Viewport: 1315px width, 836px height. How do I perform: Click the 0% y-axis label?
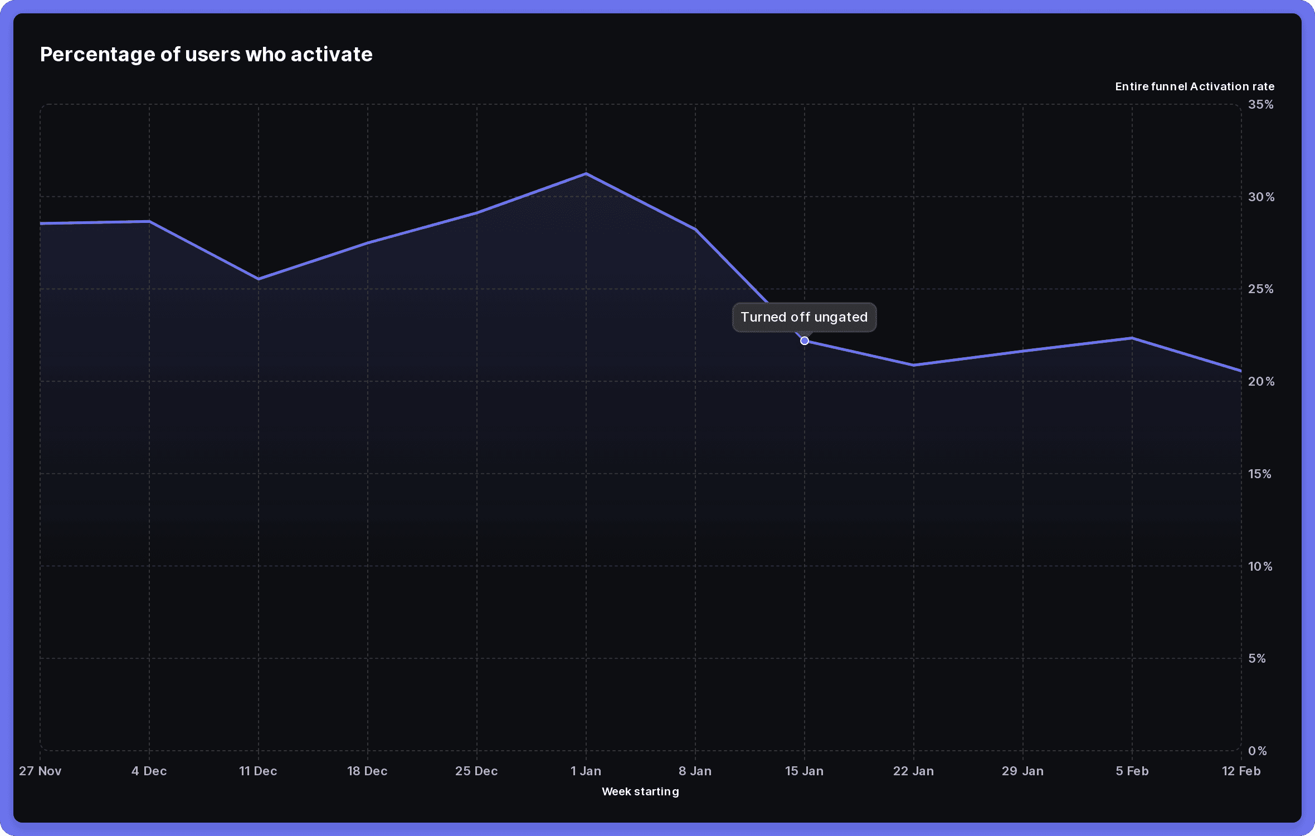point(1259,751)
